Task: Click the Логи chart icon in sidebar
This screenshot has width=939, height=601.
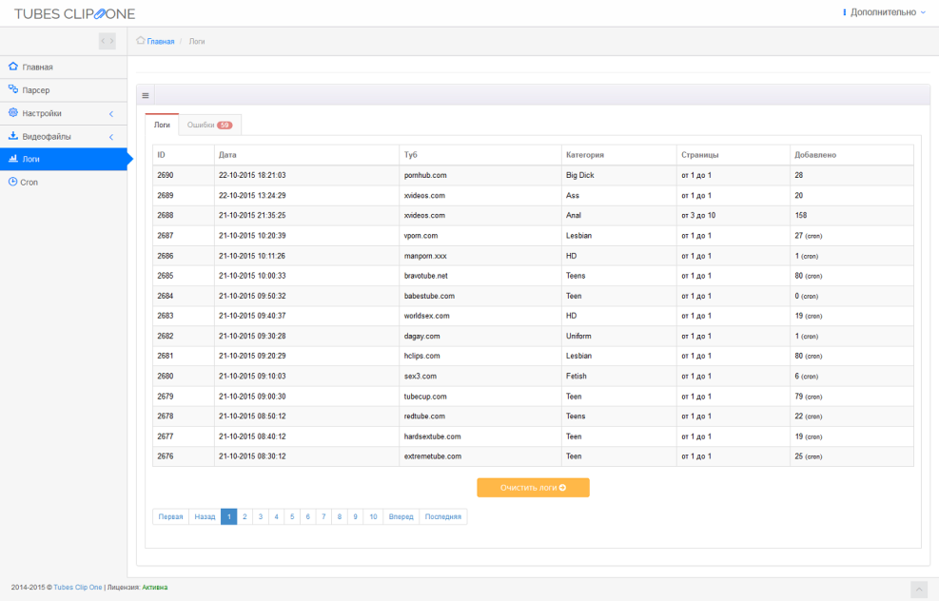Action: pos(14,159)
